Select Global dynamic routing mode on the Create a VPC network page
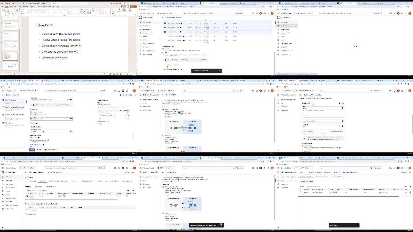This screenshot has height=232, width=413. point(163,52)
